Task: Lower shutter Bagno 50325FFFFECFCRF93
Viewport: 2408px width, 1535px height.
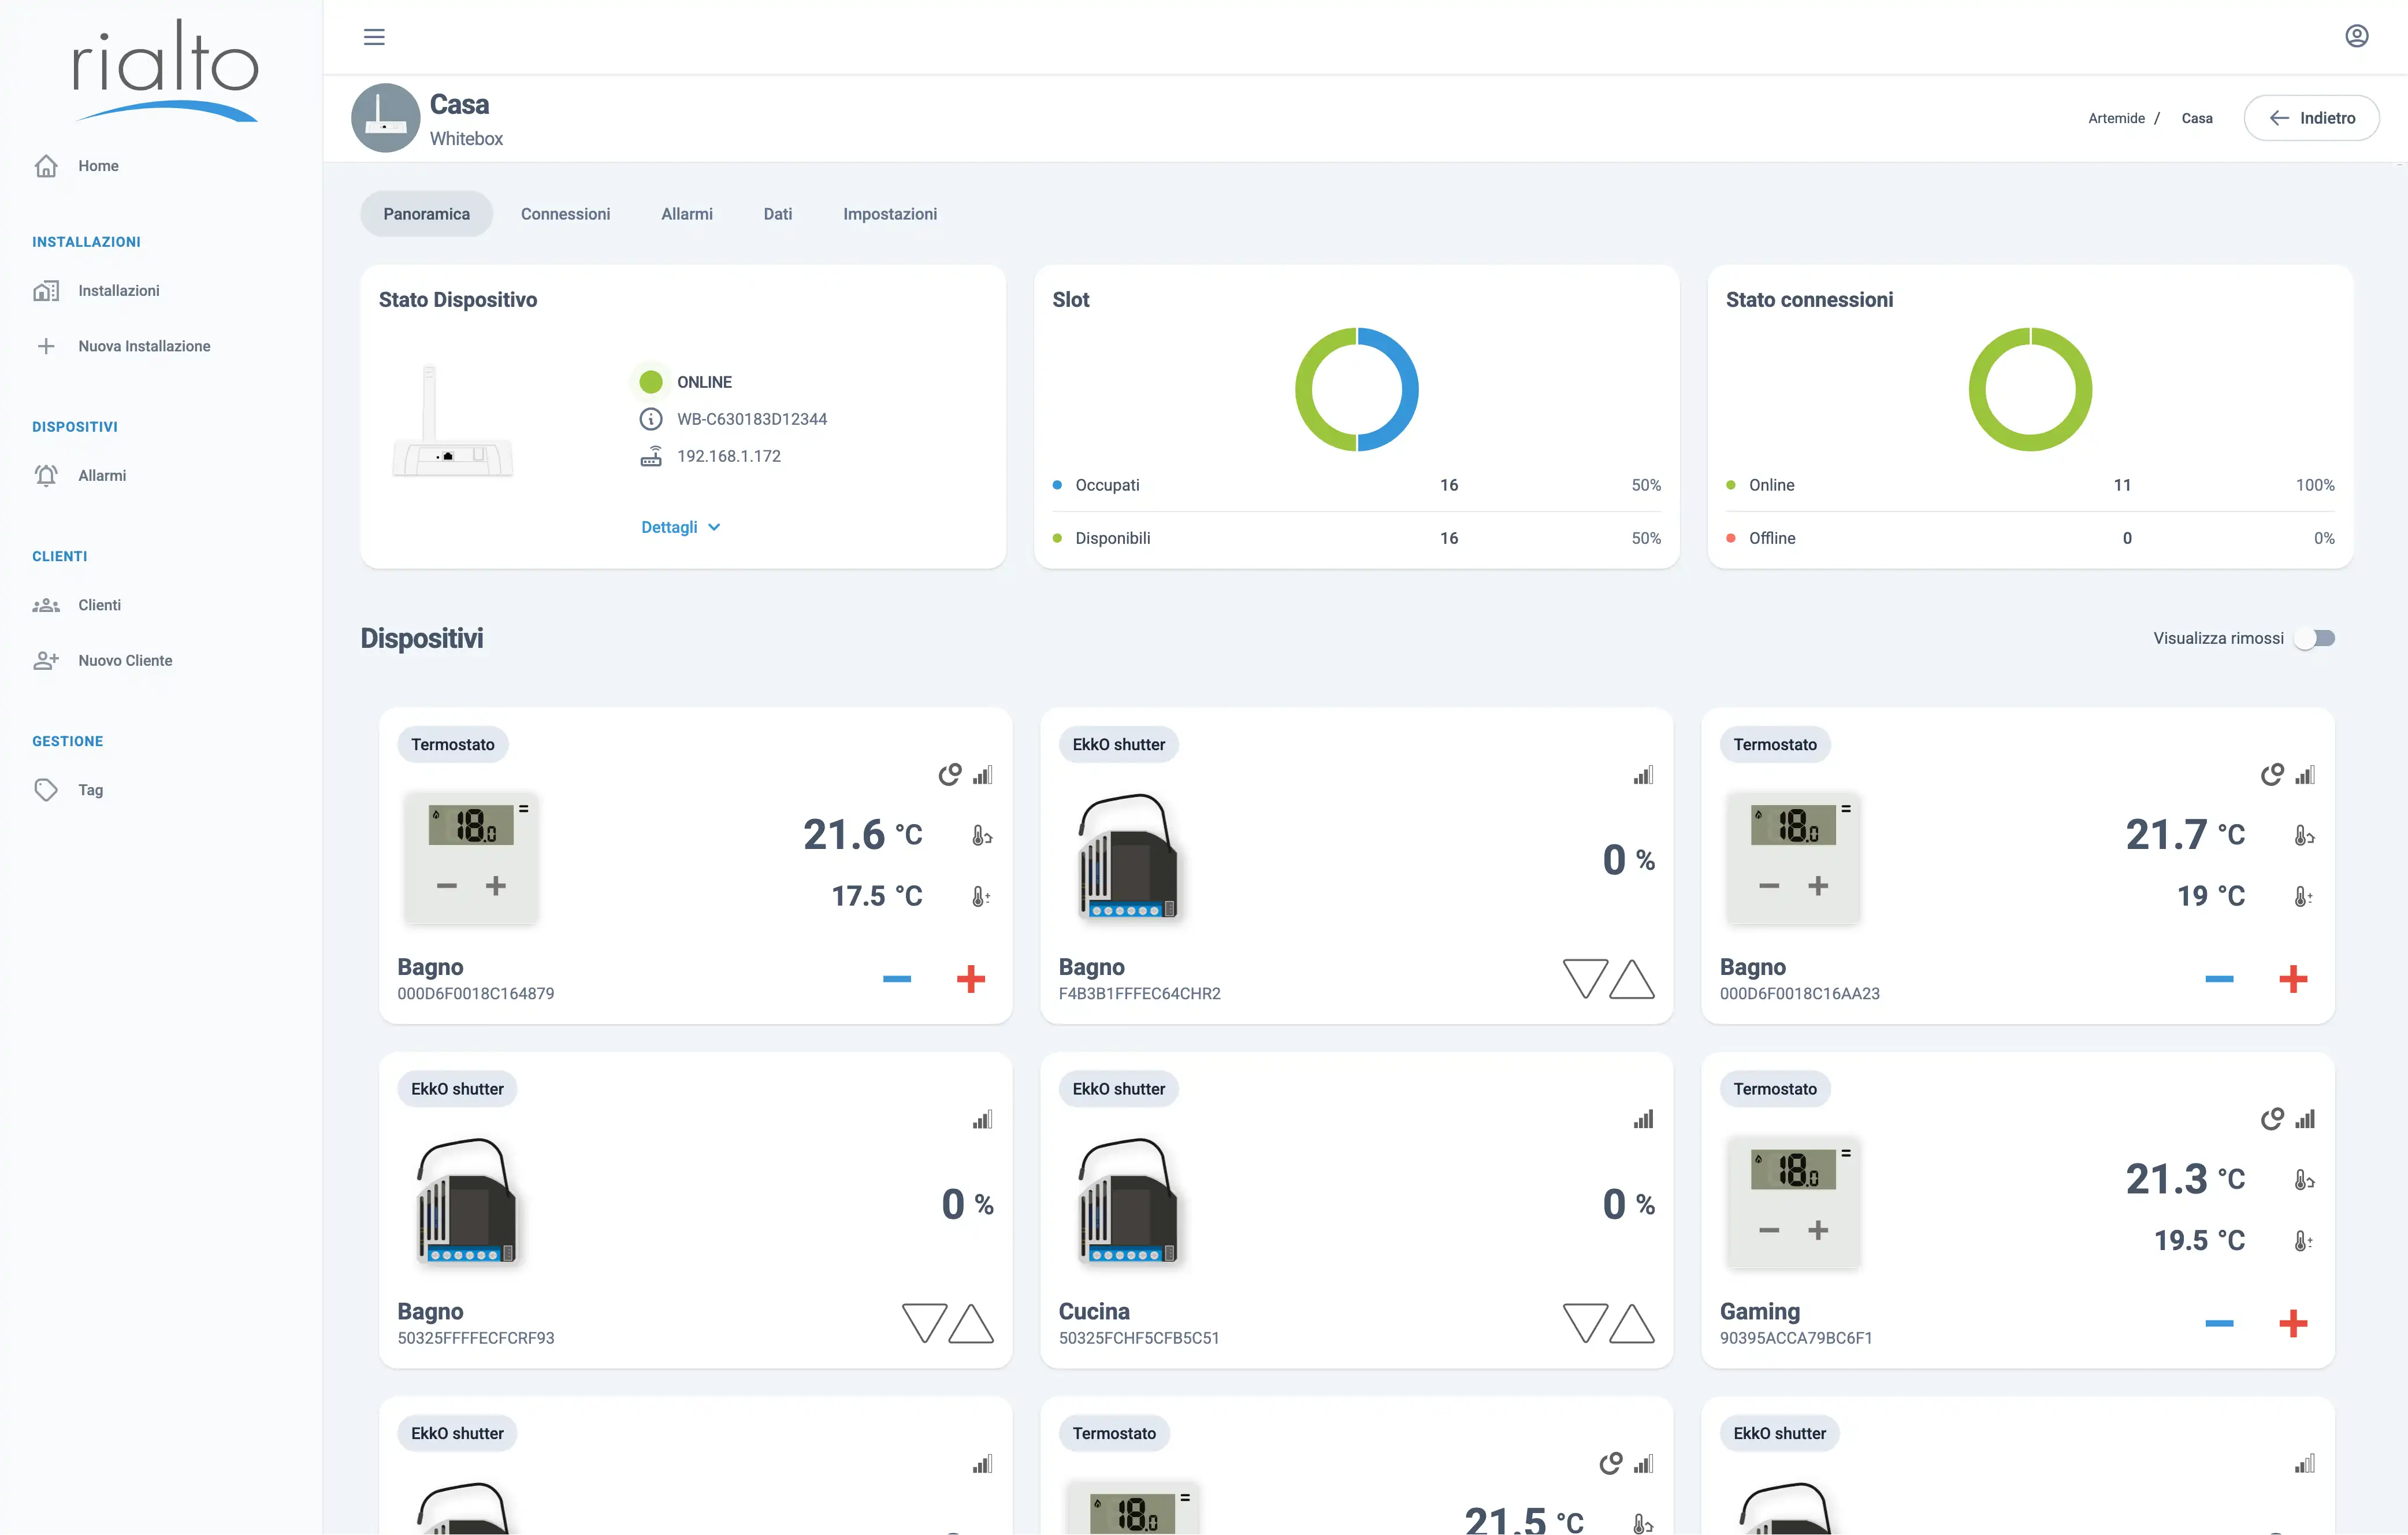Action: [924, 1323]
